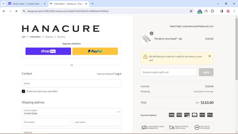
Task: Click the Gift With Purchase badge
Action: coord(203,127)
